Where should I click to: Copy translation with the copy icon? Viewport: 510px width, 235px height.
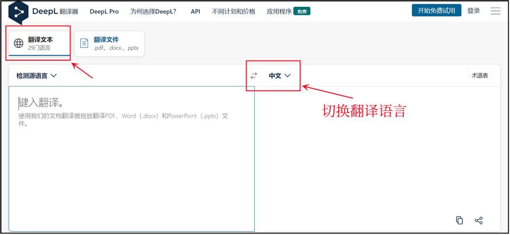click(459, 220)
